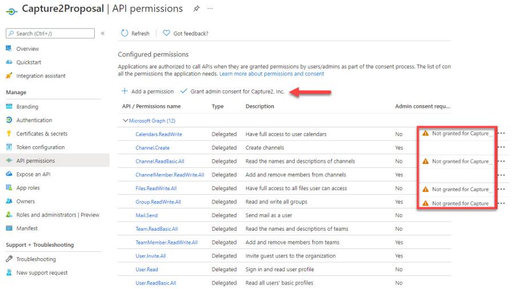514x289 pixels.
Task: Click the Manifest icon
Action: [x=9, y=228]
